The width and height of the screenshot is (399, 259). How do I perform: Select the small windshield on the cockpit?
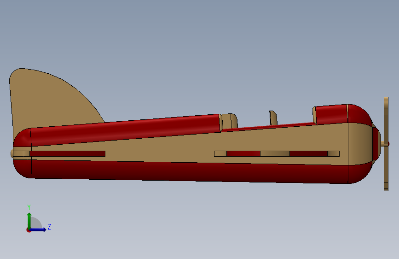(x=273, y=118)
